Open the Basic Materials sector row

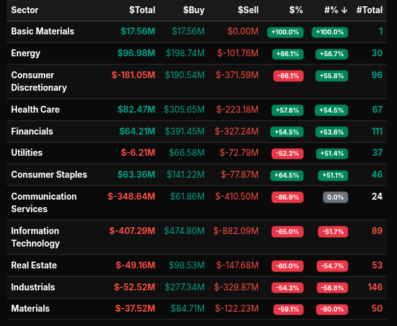pos(43,31)
